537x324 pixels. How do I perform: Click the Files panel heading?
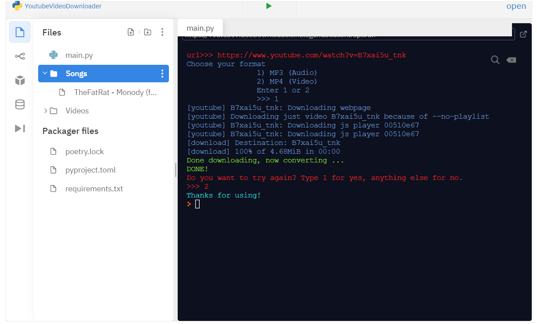coord(52,32)
